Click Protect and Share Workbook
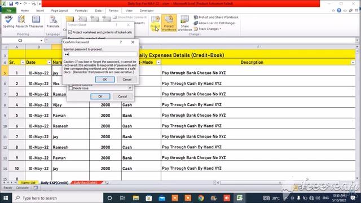 pos(216,17)
